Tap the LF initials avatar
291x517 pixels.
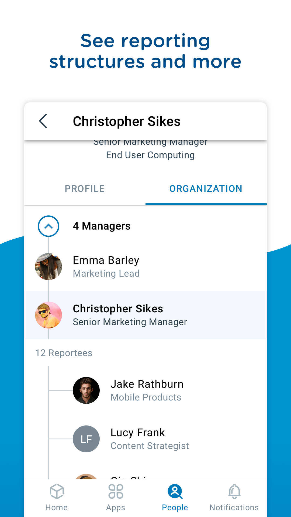[x=86, y=439]
